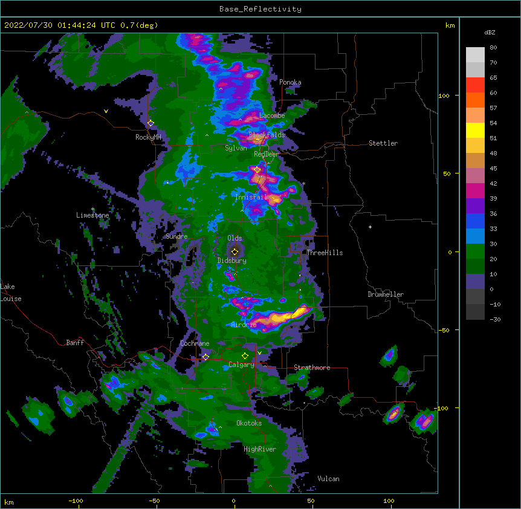521x509 pixels.
Task: Click the Blackfalds city label
Action: tap(267, 135)
